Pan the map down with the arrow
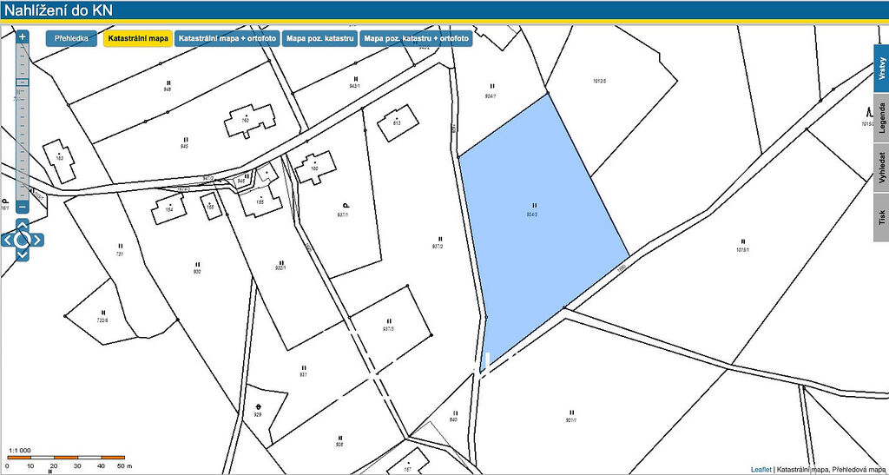889x475 pixels. coord(23,254)
